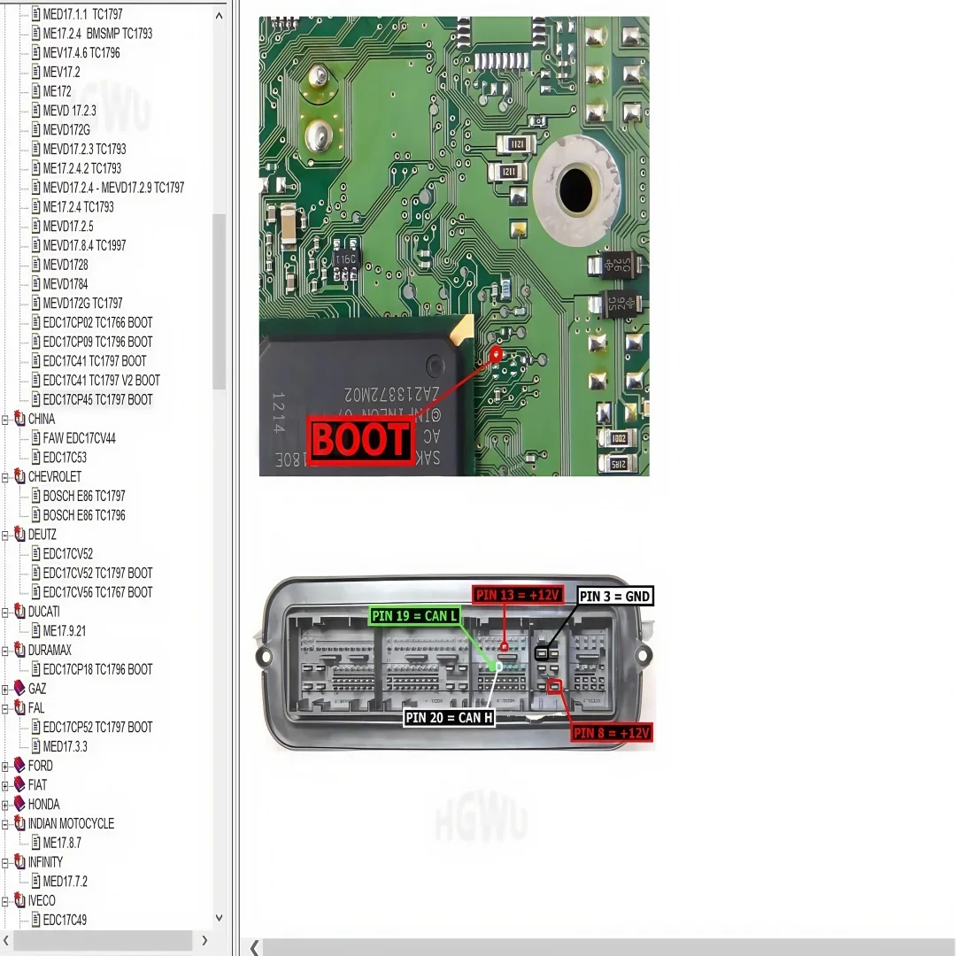Select MEVD17.8.4 TC1997 entry
The height and width of the screenshot is (956, 956).
pyautogui.click(x=84, y=245)
